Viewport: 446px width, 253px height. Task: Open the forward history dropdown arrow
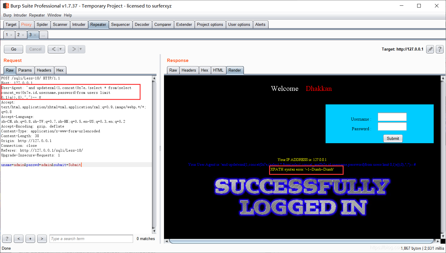[x=81, y=49]
